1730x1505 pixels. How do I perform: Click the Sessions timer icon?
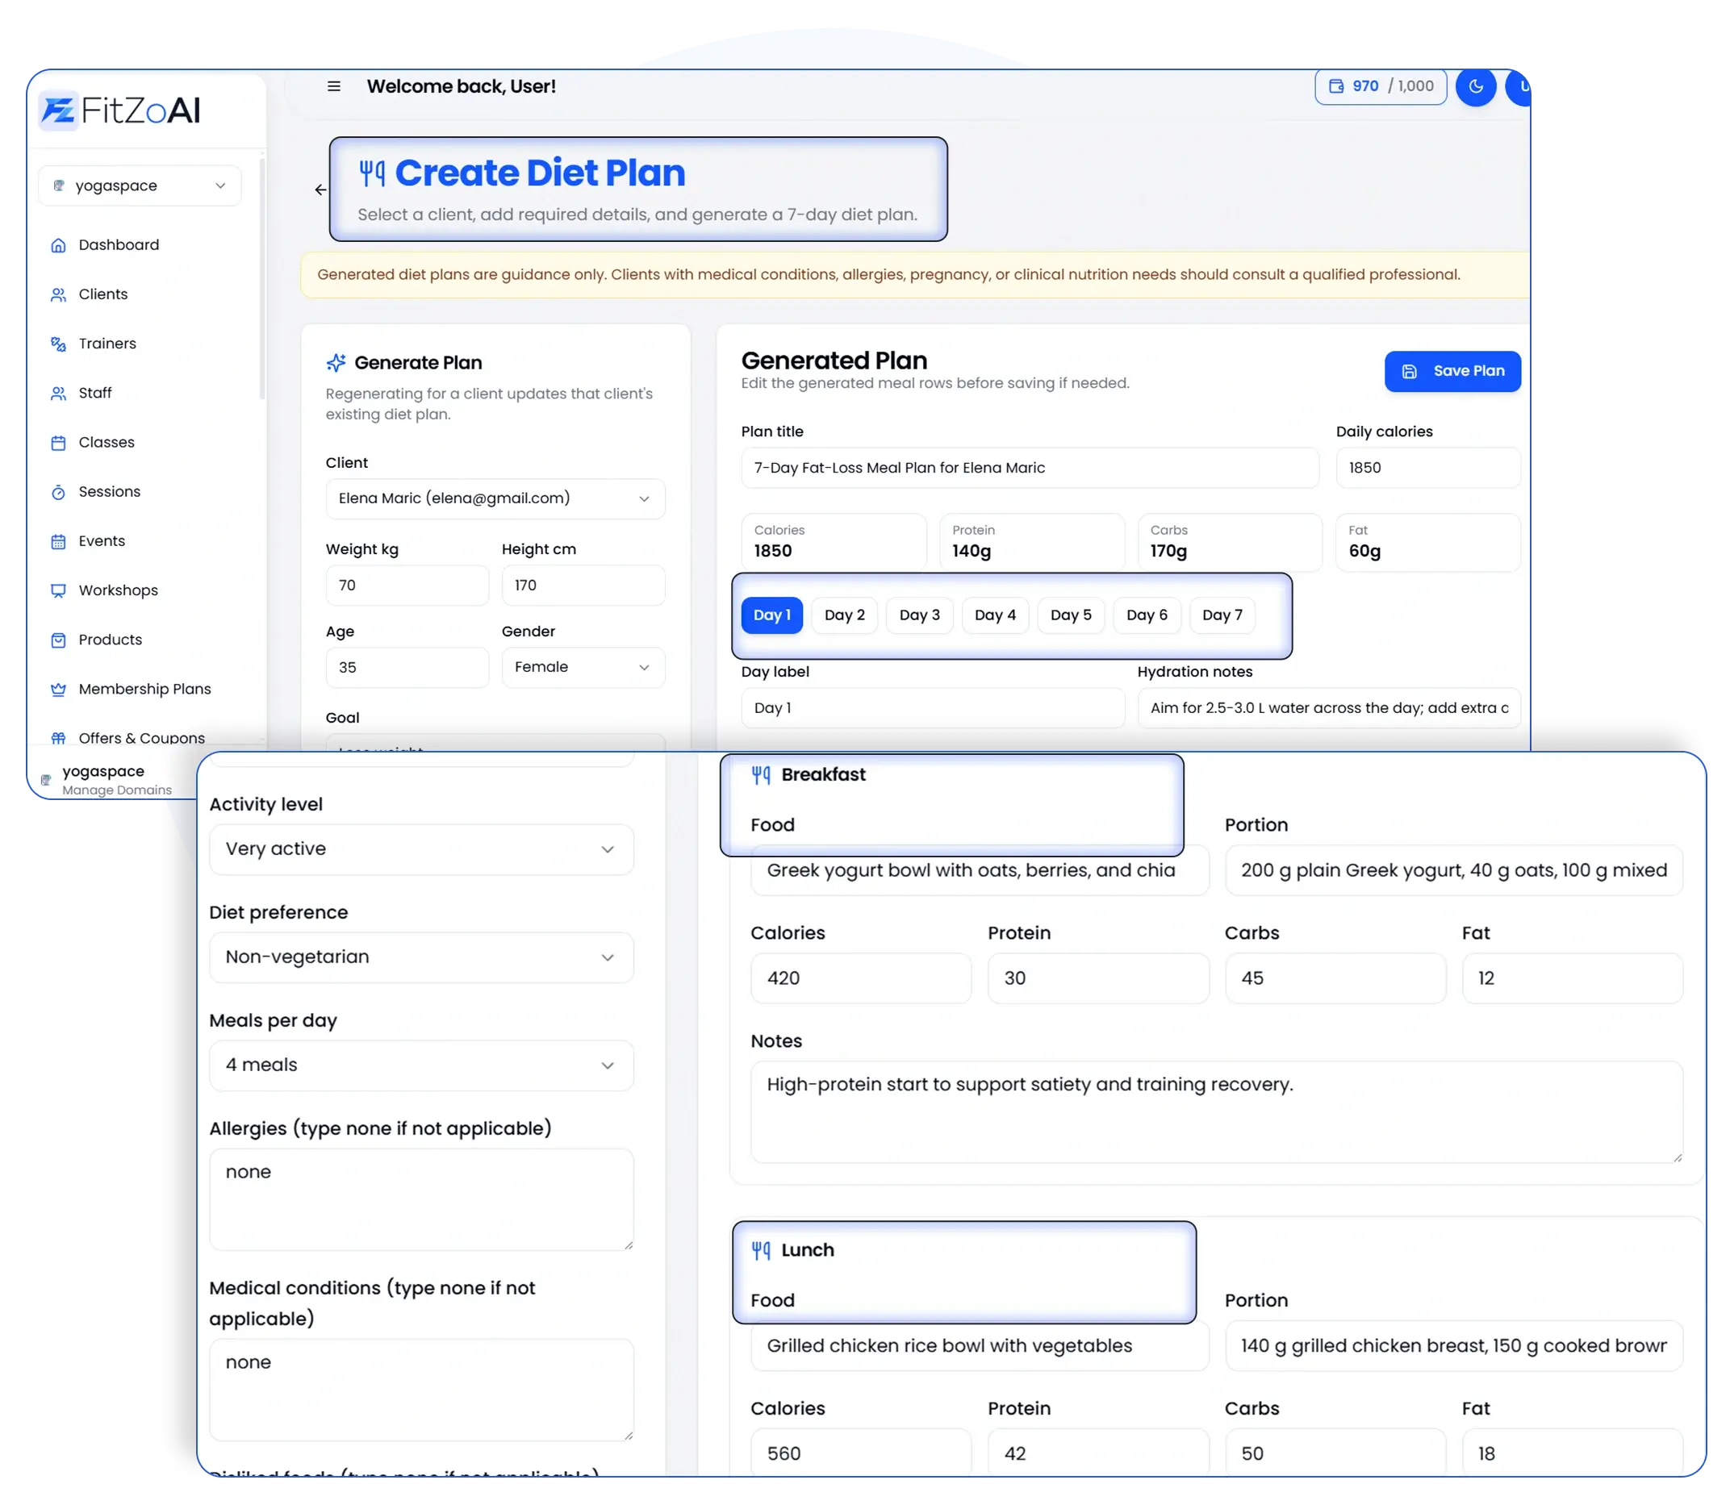point(58,493)
